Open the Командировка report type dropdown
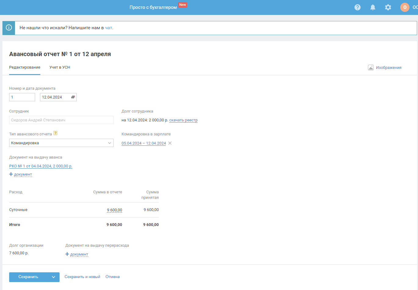The image size is (418, 290). click(61, 143)
